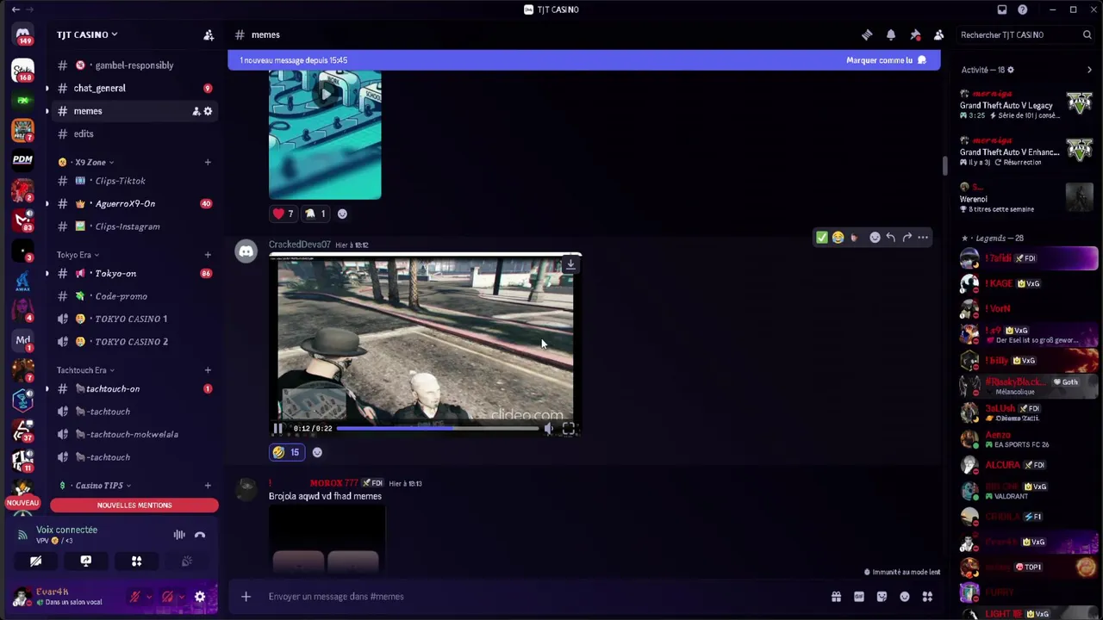This screenshot has width=1103, height=620.
Task: React with green checkmark on hovered message
Action: tap(821, 238)
